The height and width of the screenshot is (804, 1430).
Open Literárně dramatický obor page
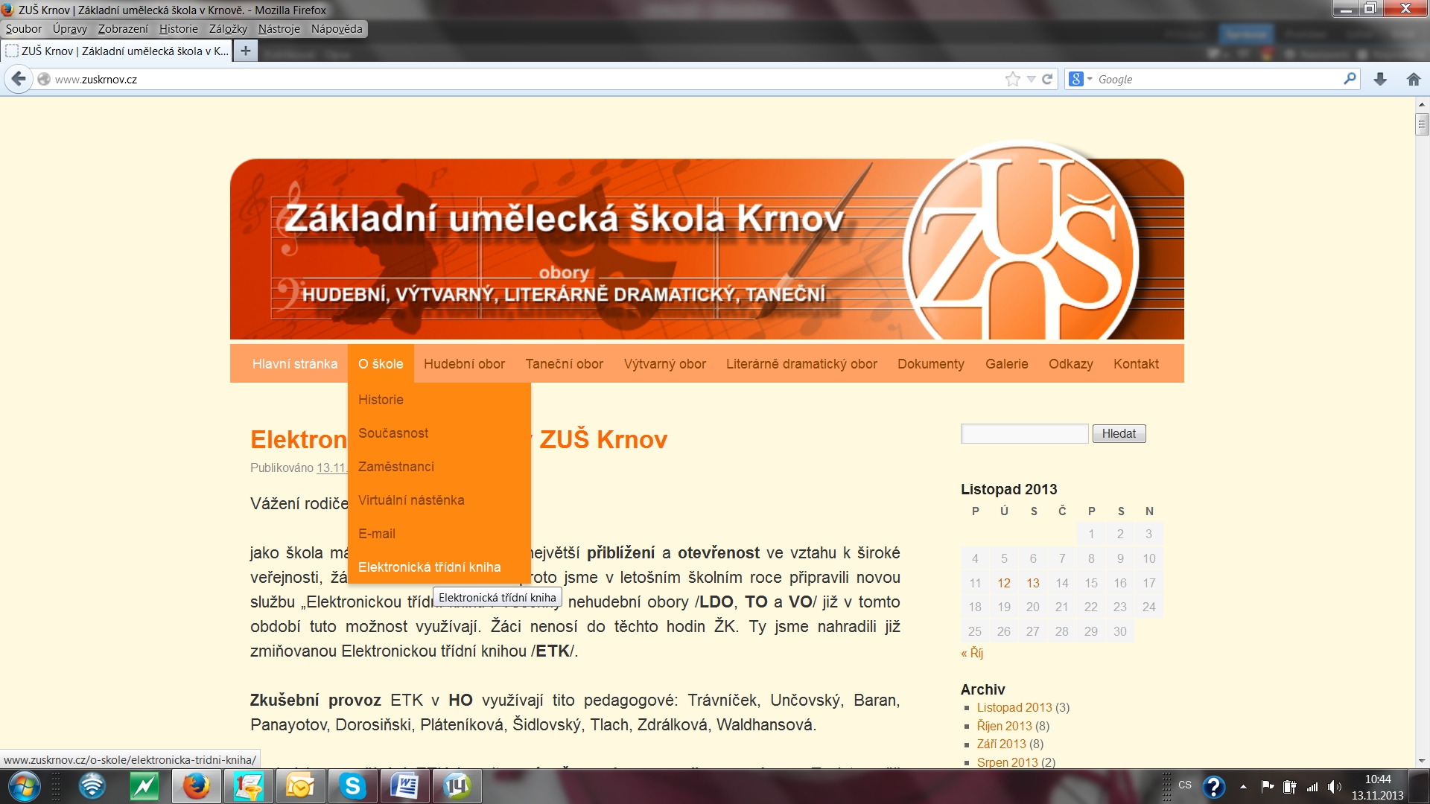pos(801,364)
